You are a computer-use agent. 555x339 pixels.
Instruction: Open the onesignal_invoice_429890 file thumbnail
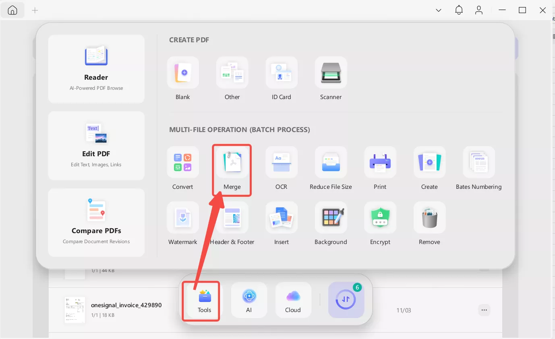pos(75,310)
